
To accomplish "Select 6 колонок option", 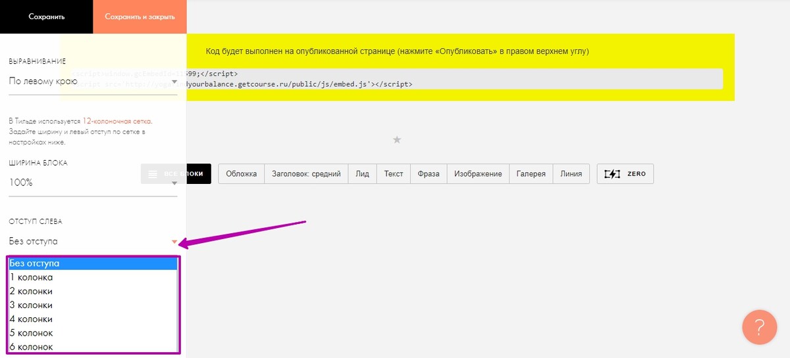I will click(x=93, y=347).
